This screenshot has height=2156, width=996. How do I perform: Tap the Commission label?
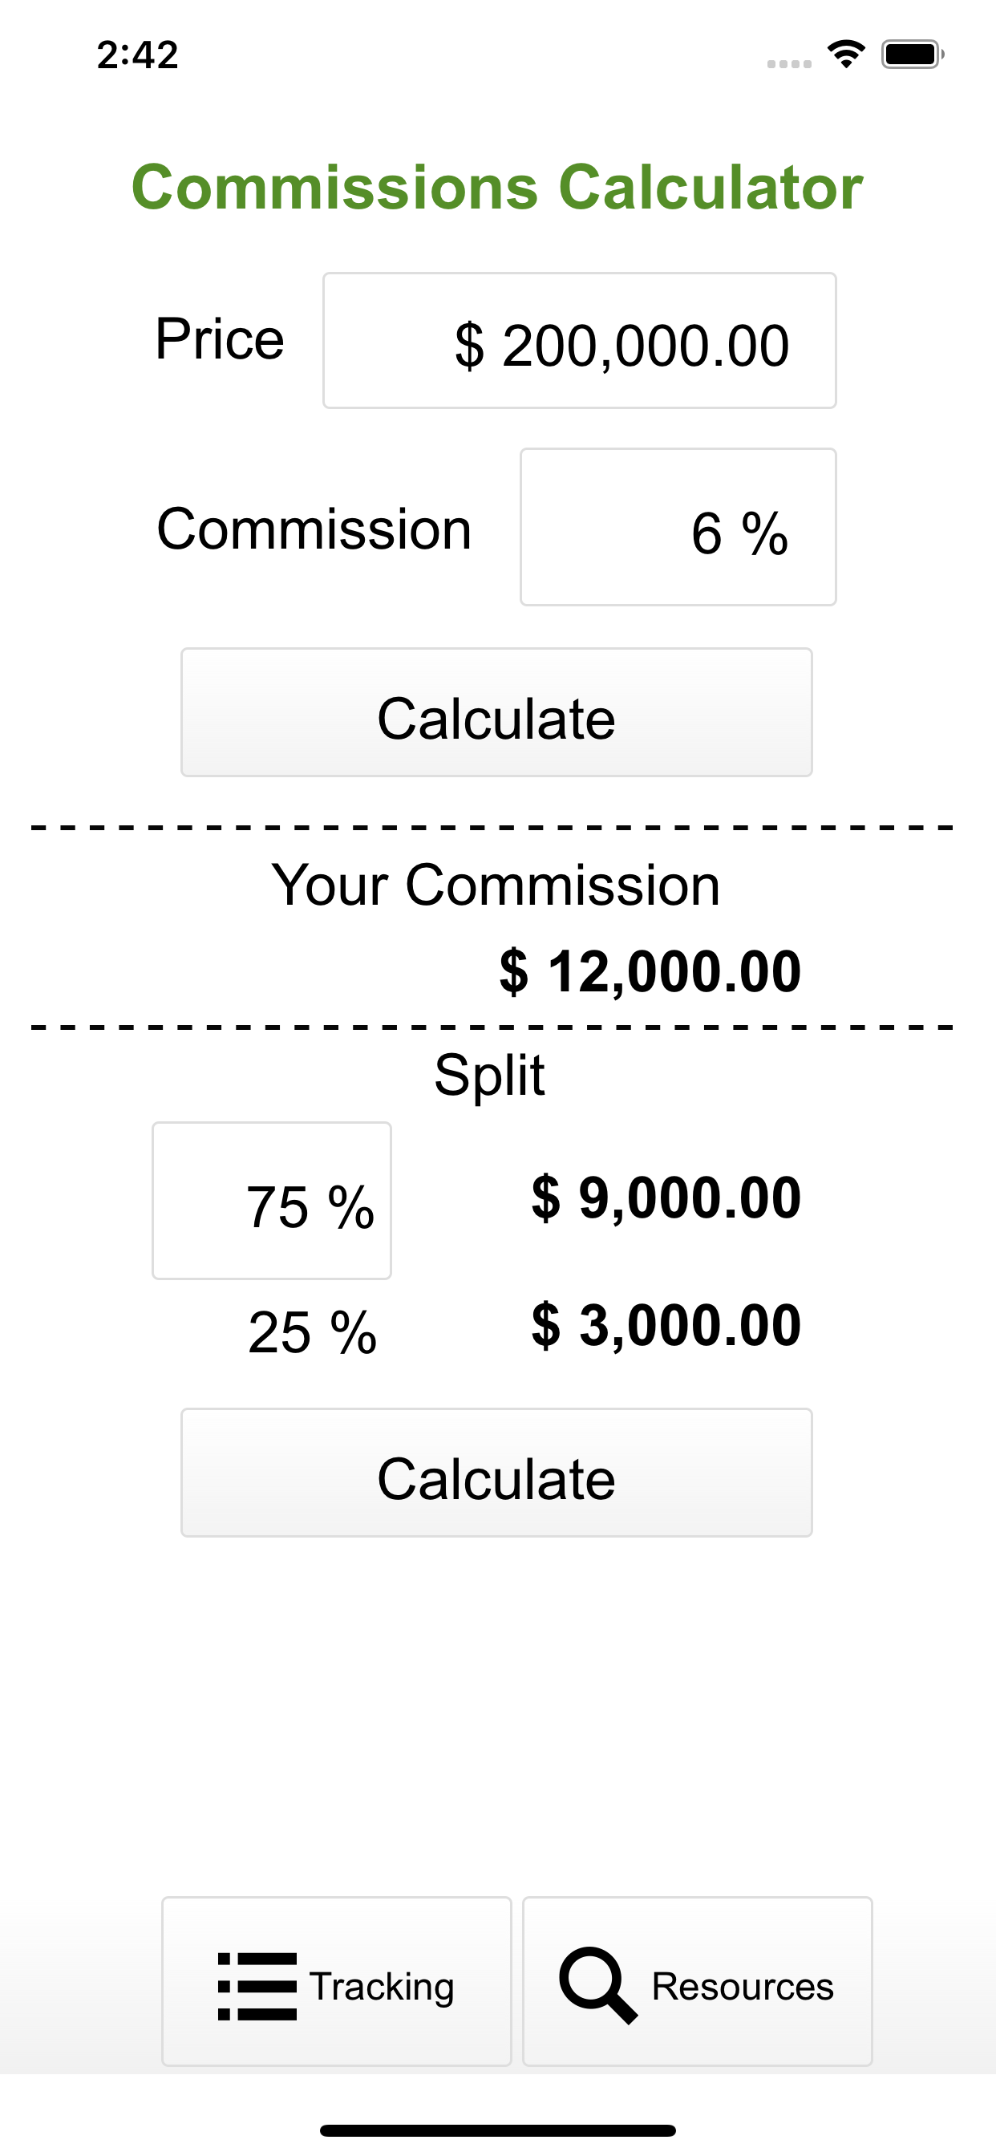[313, 525]
